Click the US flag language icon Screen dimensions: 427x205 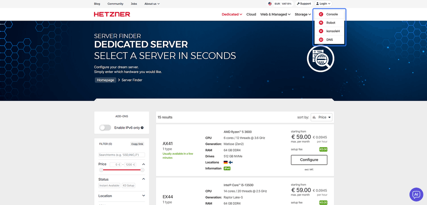tap(270, 4)
